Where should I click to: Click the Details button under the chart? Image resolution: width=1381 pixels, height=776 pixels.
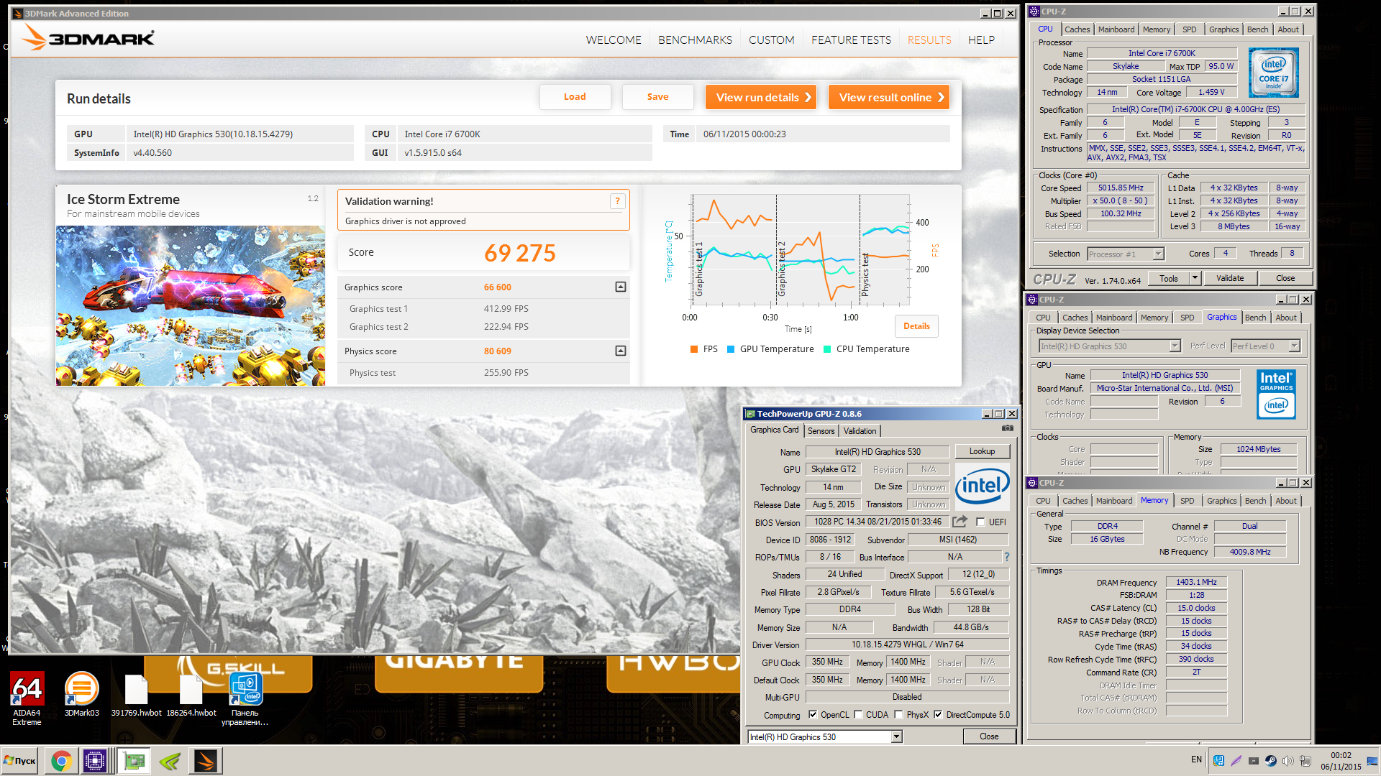tap(916, 326)
